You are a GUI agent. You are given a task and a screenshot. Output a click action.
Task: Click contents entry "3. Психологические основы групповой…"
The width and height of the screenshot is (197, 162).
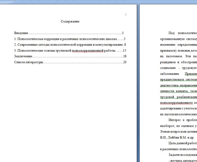[x=70, y=51]
